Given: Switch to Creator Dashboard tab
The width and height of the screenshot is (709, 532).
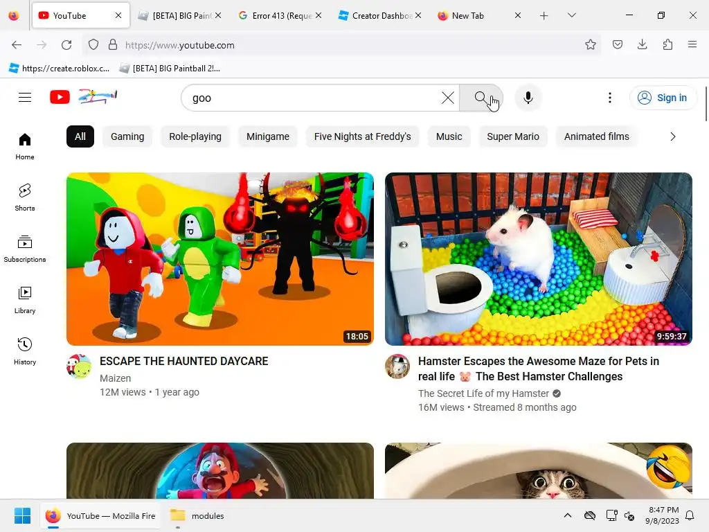Looking at the screenshot, I should coord(379,16).
